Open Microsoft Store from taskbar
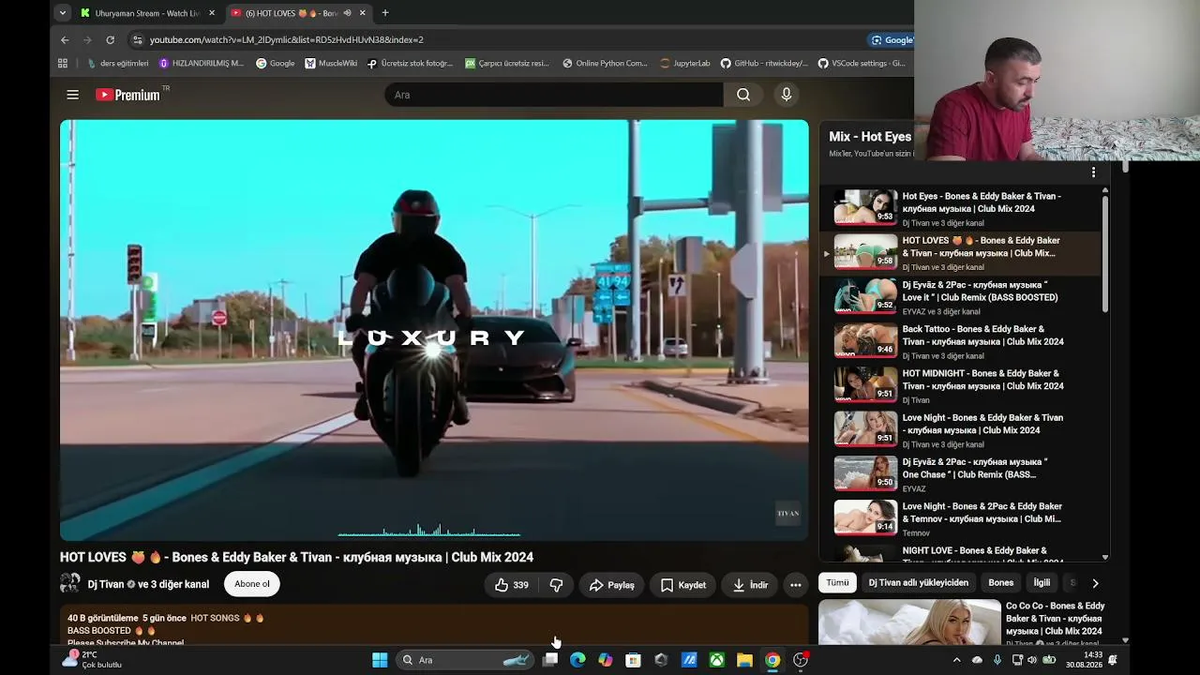 pyautogui.click(x=633, y=660)
